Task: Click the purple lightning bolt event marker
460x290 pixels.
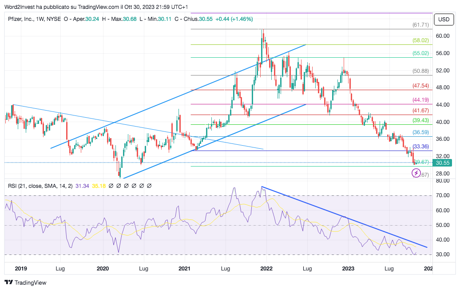Action: click(416, 173)
